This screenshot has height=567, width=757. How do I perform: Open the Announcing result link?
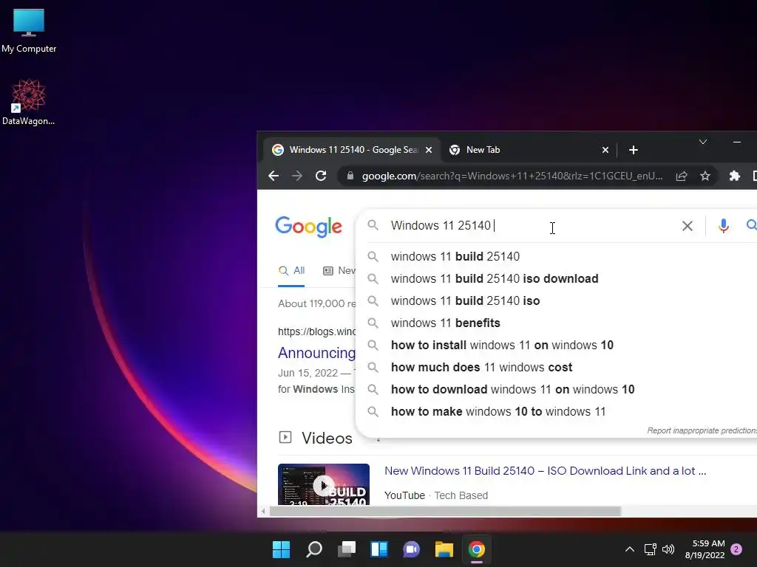tap(316, 353)
